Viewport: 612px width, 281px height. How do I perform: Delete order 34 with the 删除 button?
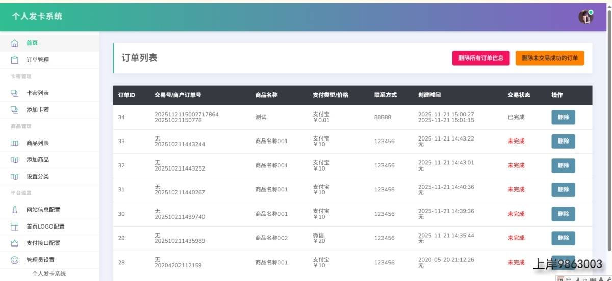(x=563, y=117)
